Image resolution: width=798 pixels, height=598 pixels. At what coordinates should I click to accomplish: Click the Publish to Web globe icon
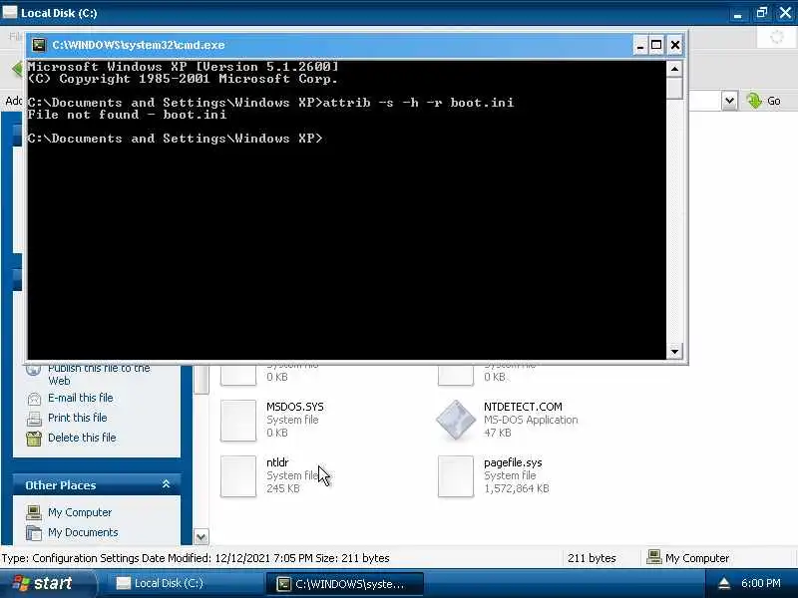click(x=34, y=369)
